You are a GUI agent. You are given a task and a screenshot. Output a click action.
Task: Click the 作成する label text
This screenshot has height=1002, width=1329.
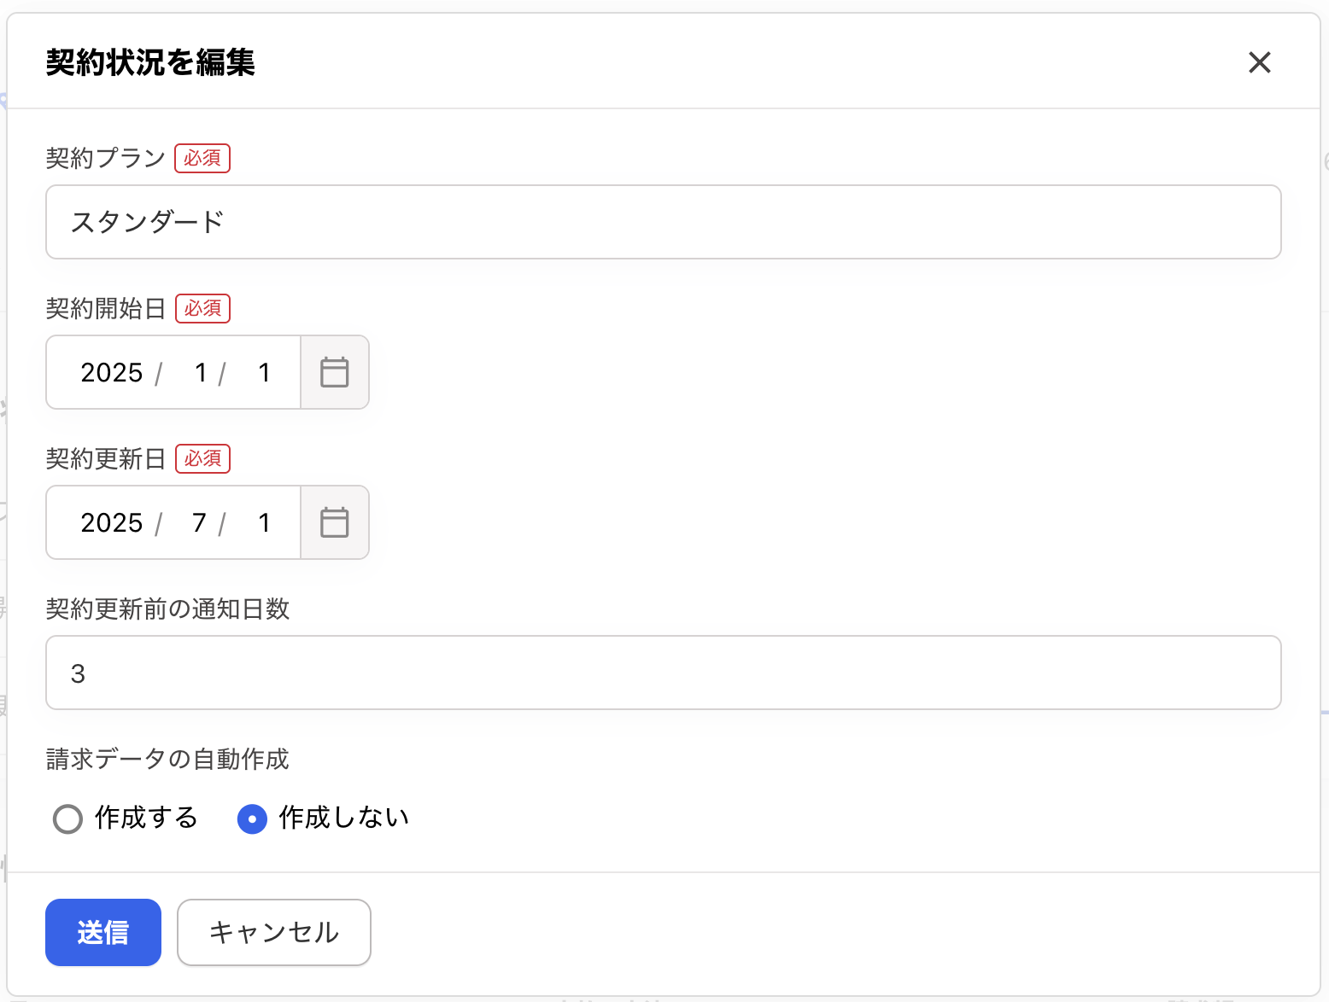tap(146, 818)
